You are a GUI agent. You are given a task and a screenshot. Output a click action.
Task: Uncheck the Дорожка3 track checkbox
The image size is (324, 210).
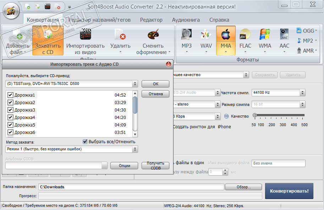(10, 110)
